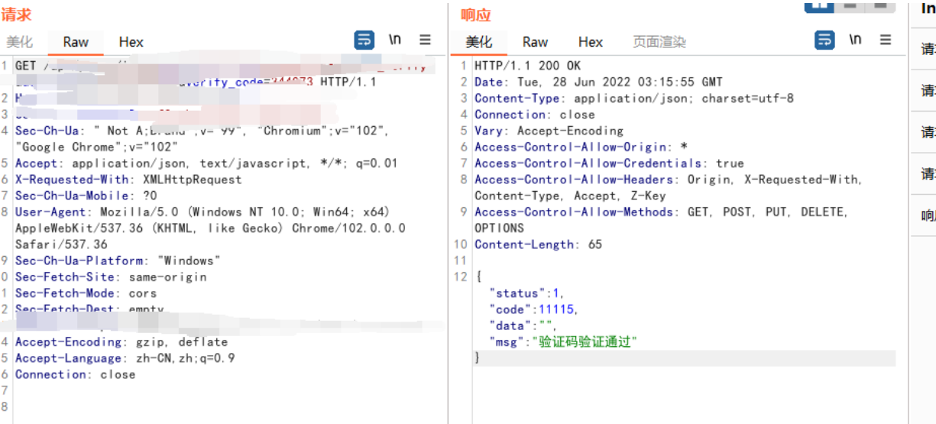This screenshot has width=936, height=424.
Task: Open the response panel hamburger menu
Action: (886, 40)
